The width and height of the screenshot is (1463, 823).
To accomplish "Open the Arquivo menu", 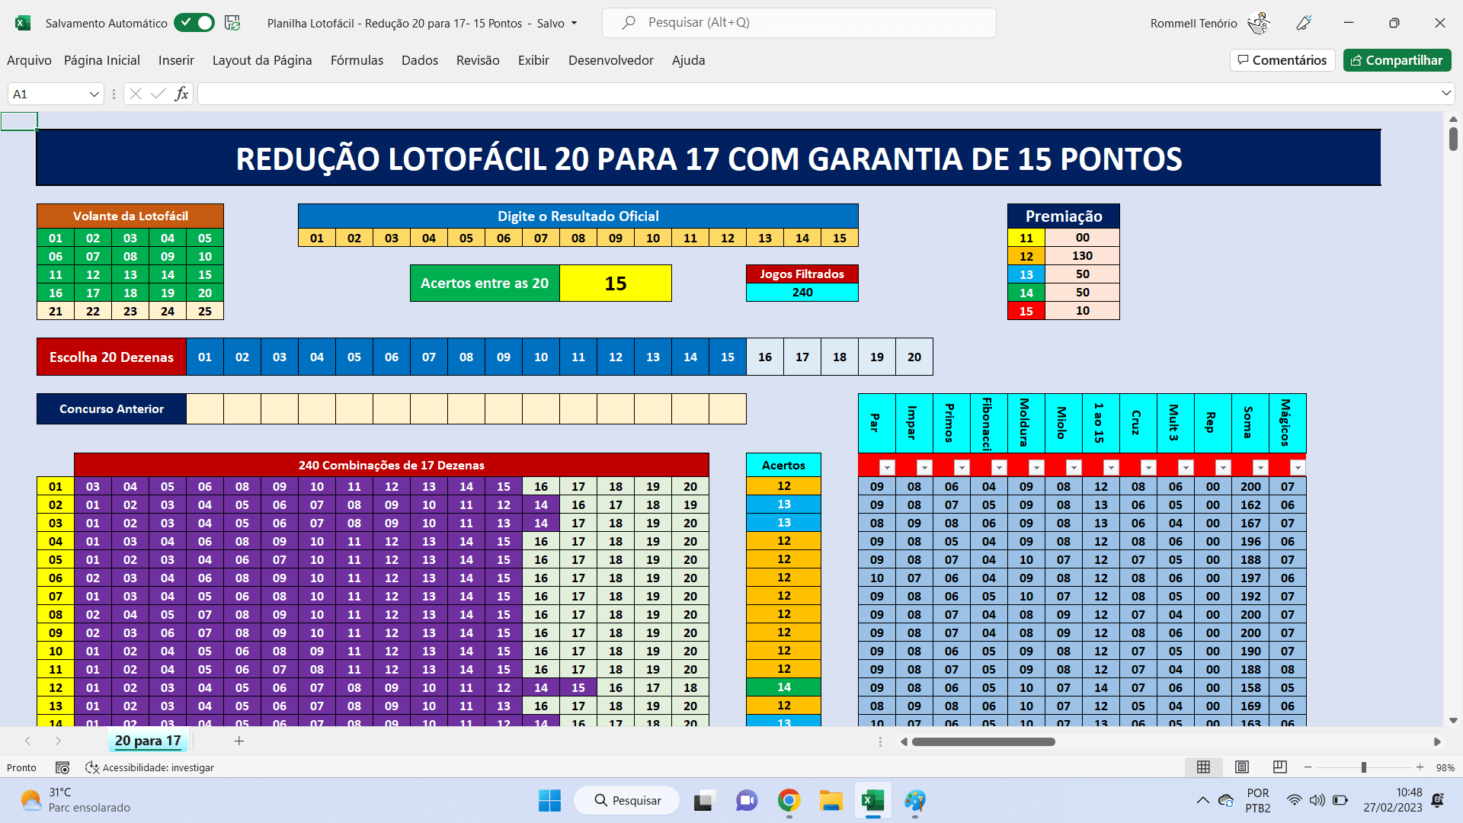I will coord(29,60).
